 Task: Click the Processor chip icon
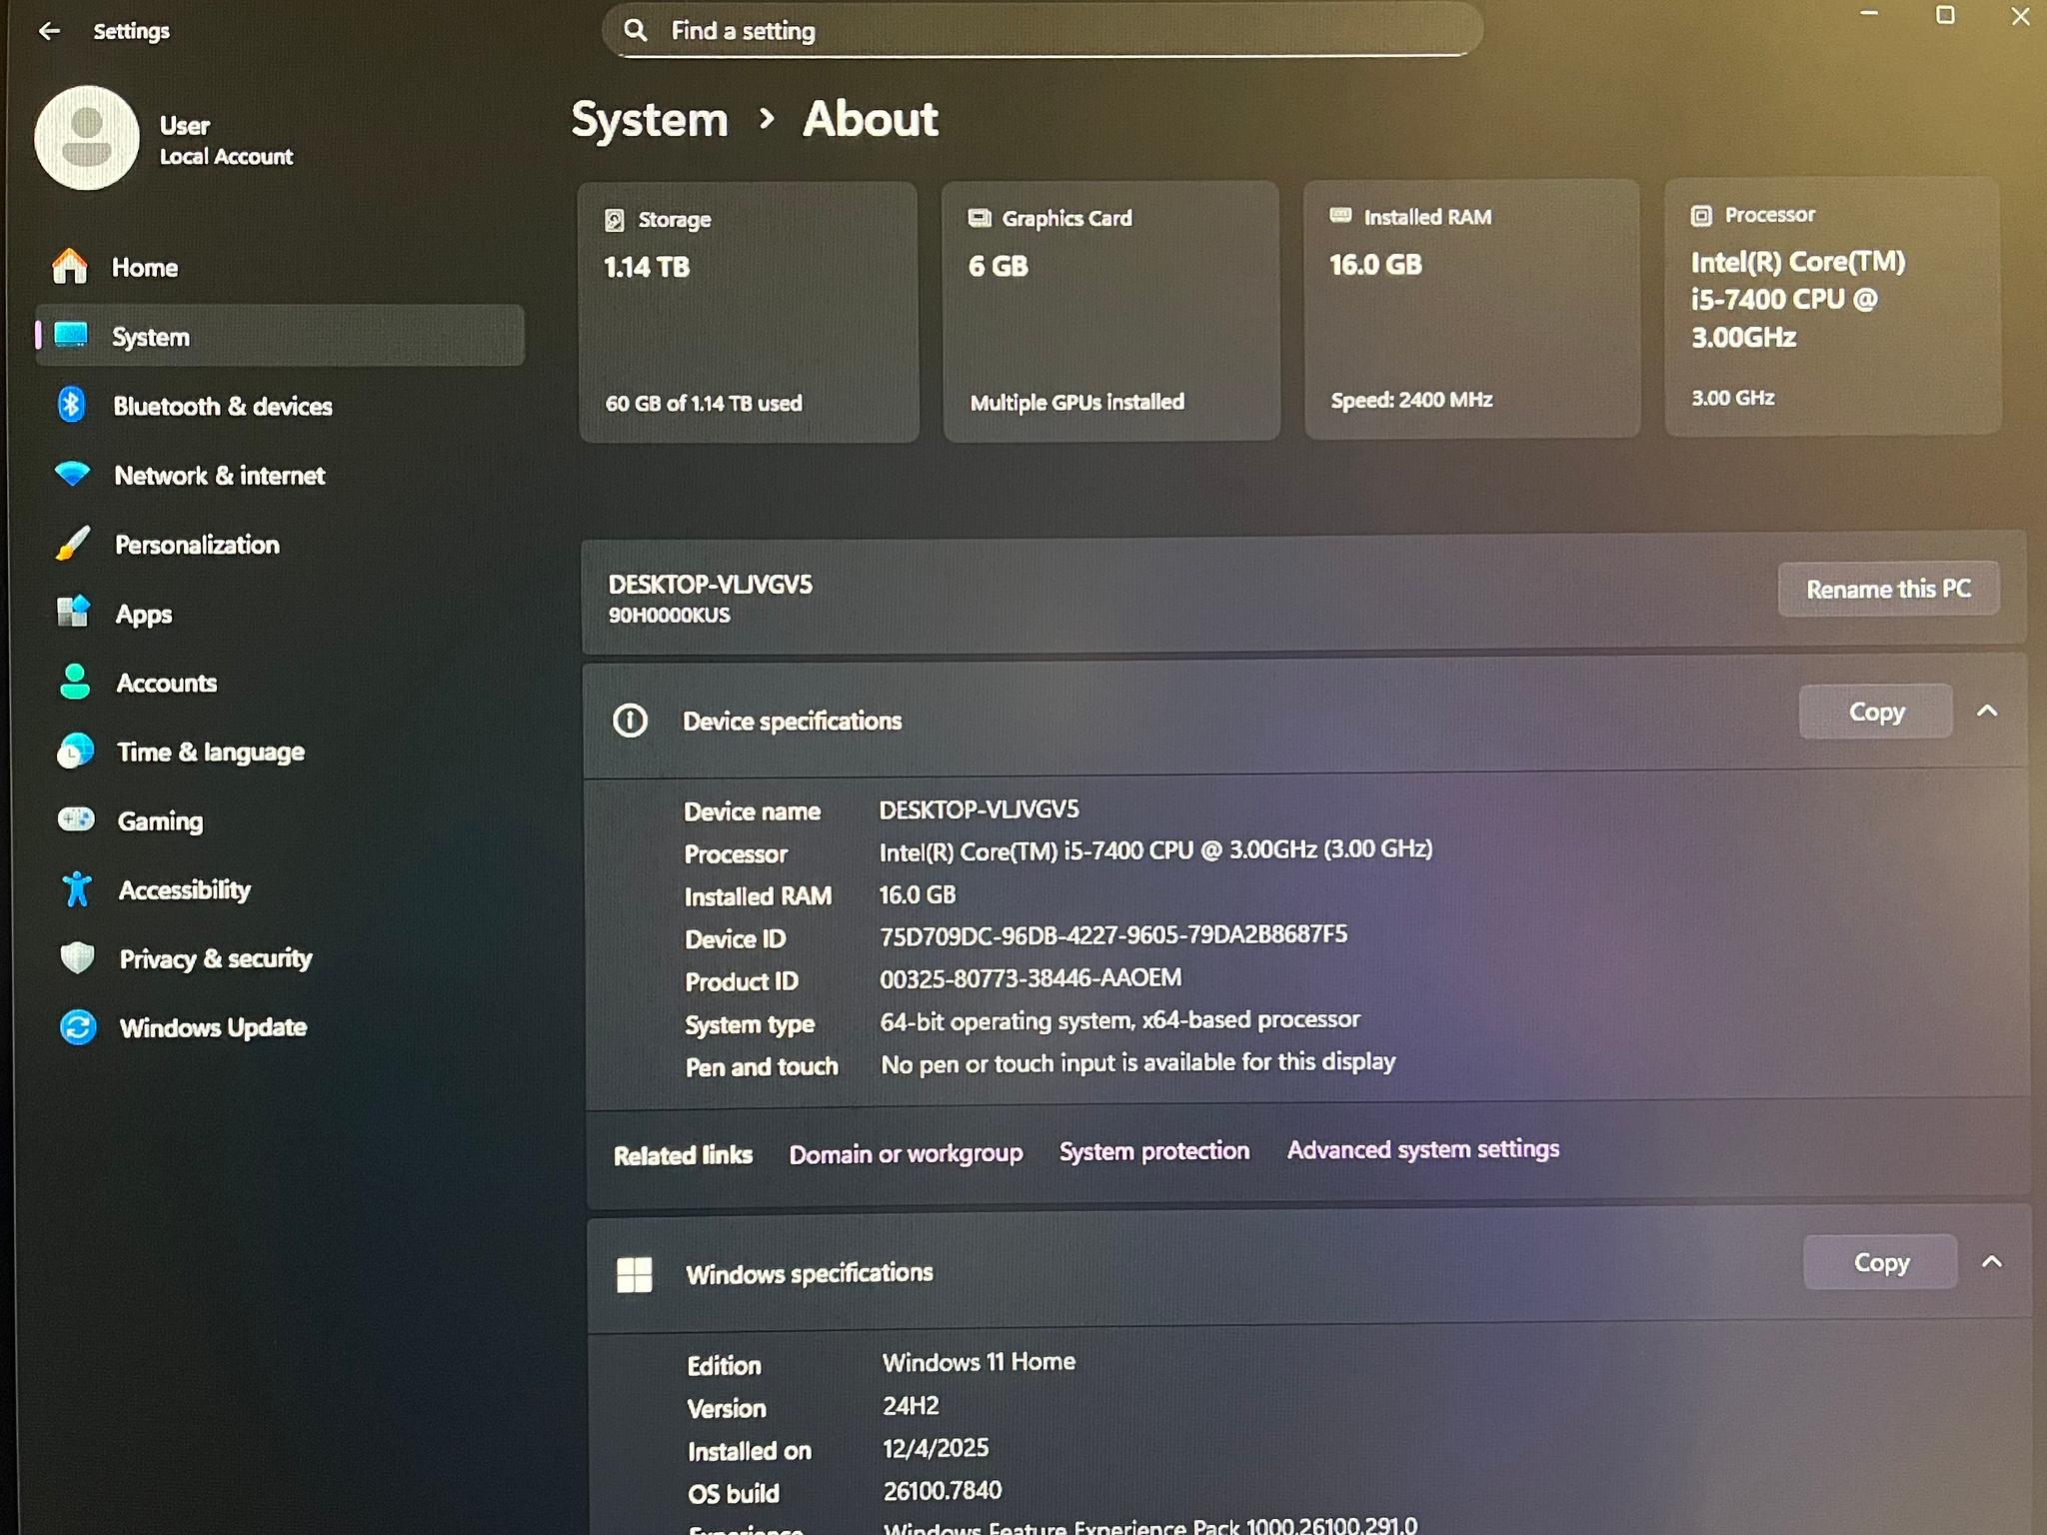(1701, 215)
